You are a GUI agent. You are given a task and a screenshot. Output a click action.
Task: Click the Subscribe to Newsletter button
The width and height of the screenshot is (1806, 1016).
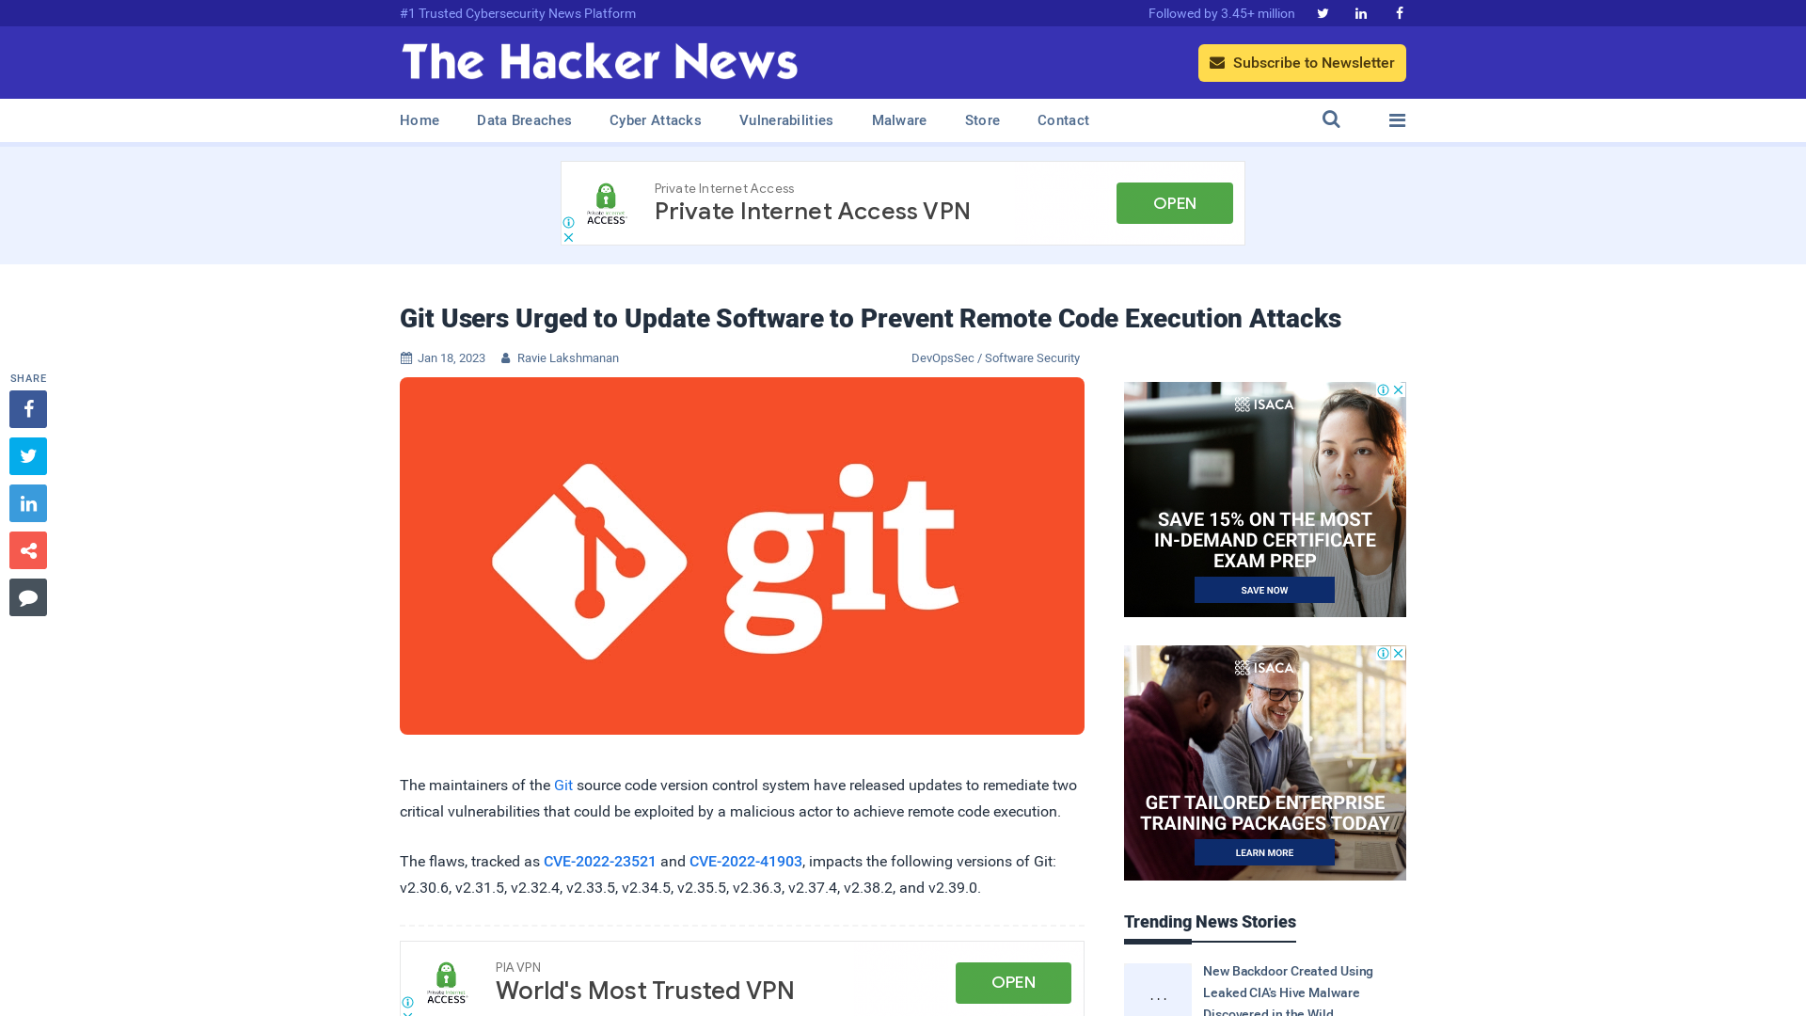click(x=1301, y=62)
